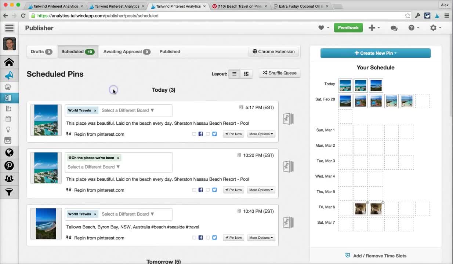
Task: Switch to grid layout view
Action: click(x=246, y=74)
